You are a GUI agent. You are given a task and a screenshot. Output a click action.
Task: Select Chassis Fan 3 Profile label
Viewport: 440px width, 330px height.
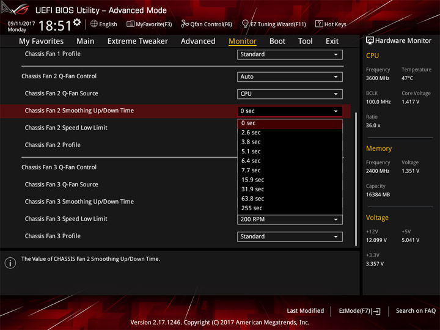pyautogui.click(x=53, y=236)
